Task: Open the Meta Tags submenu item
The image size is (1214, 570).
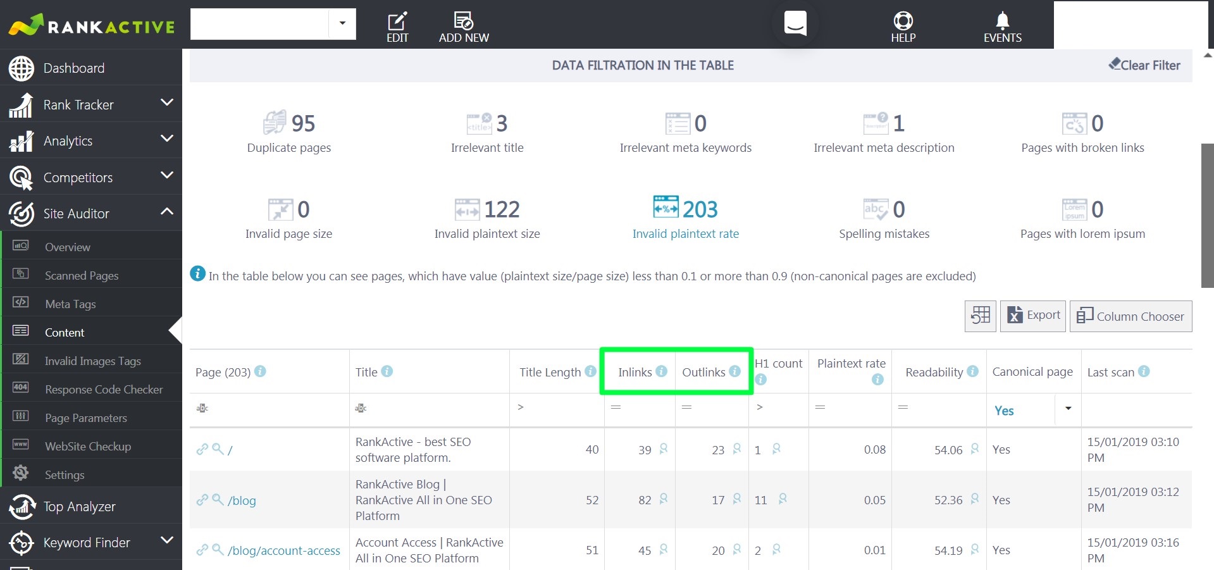Action: pos(91,304)
